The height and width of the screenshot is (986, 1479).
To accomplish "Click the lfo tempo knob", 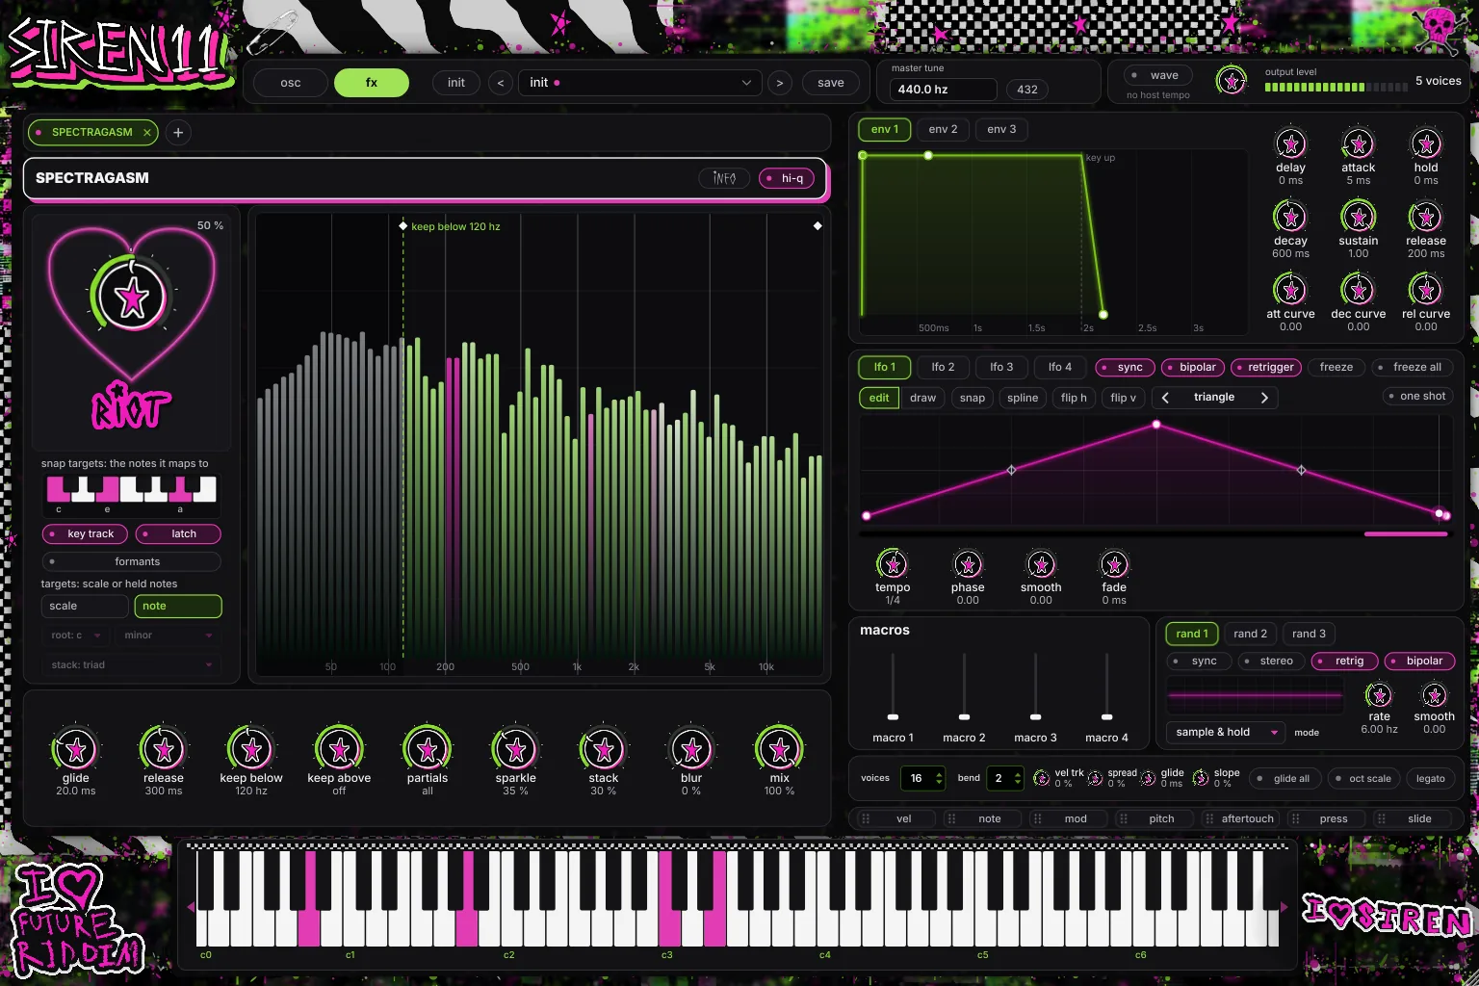I will 893,564.
